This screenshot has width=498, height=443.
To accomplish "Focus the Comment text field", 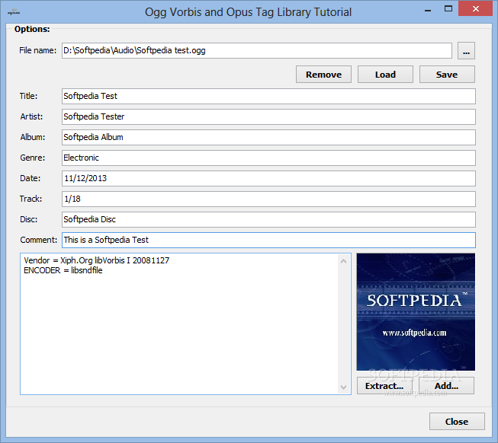I will pos(268,241).
